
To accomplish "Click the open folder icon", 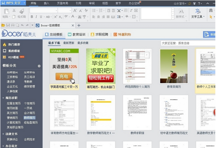I will (3, 25).
